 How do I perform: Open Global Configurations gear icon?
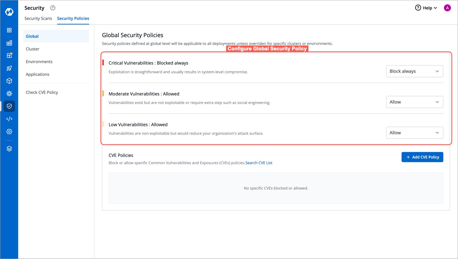(9, 132)
